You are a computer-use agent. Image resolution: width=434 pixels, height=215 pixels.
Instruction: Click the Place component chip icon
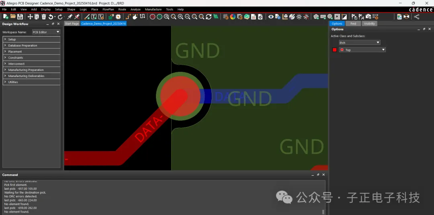tap(118, 16)
